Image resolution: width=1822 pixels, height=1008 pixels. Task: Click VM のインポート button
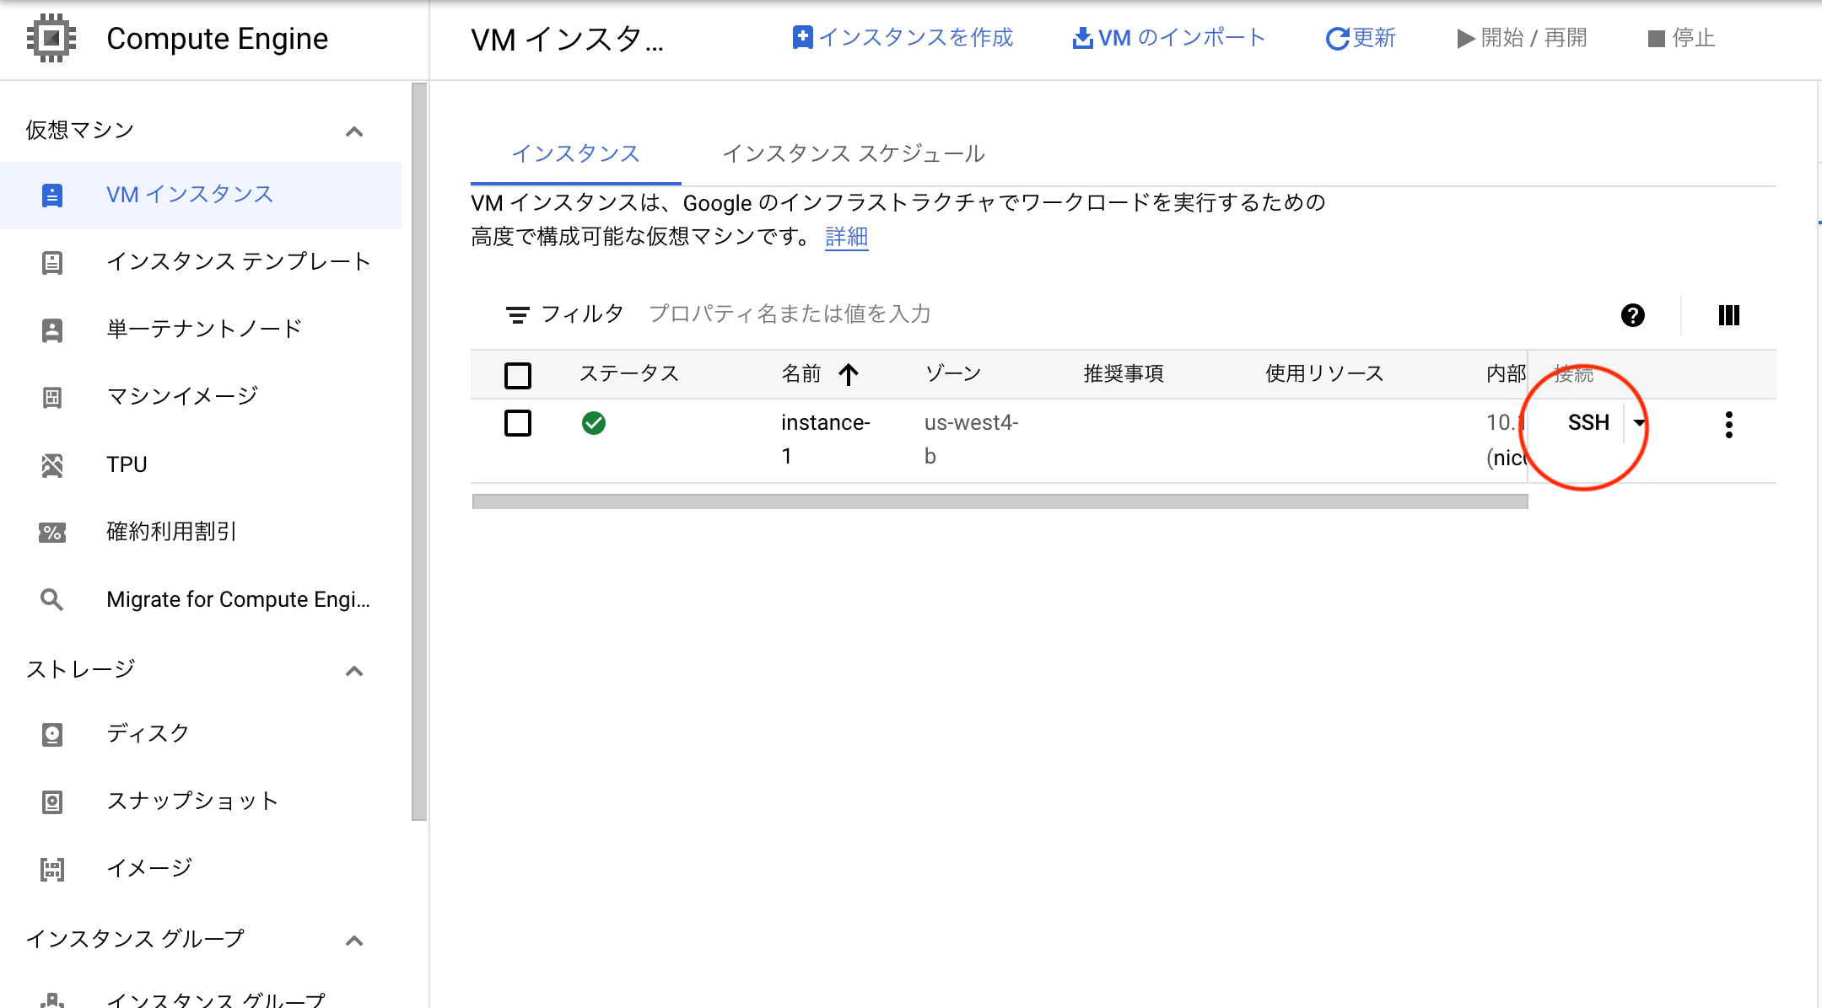1169,38
